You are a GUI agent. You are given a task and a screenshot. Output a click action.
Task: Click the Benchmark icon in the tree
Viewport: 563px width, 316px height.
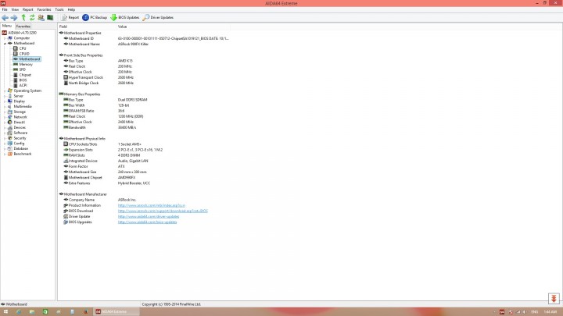click(9, 154)
